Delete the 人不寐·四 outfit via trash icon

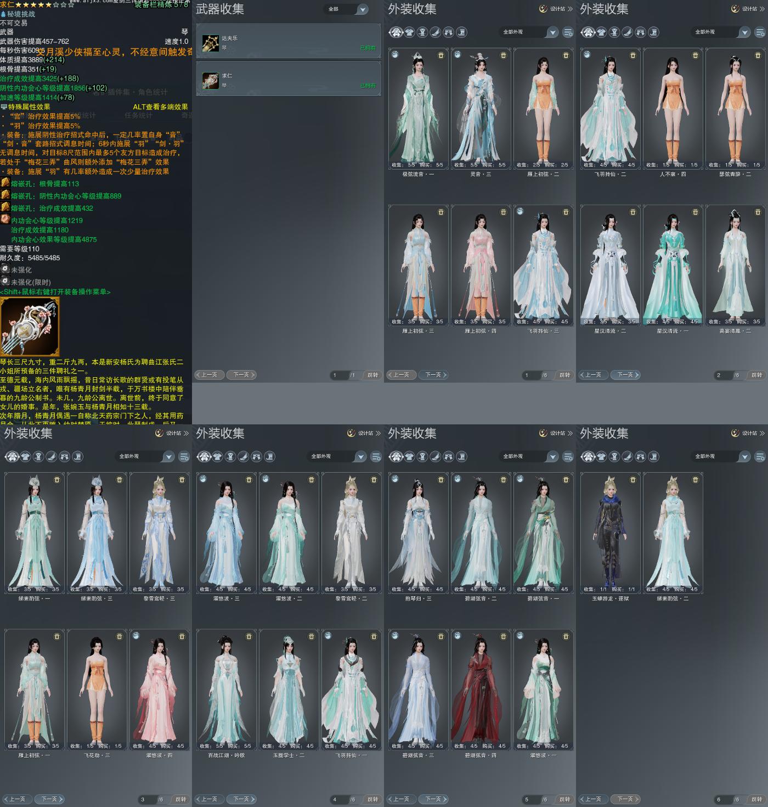coord(695,55)
